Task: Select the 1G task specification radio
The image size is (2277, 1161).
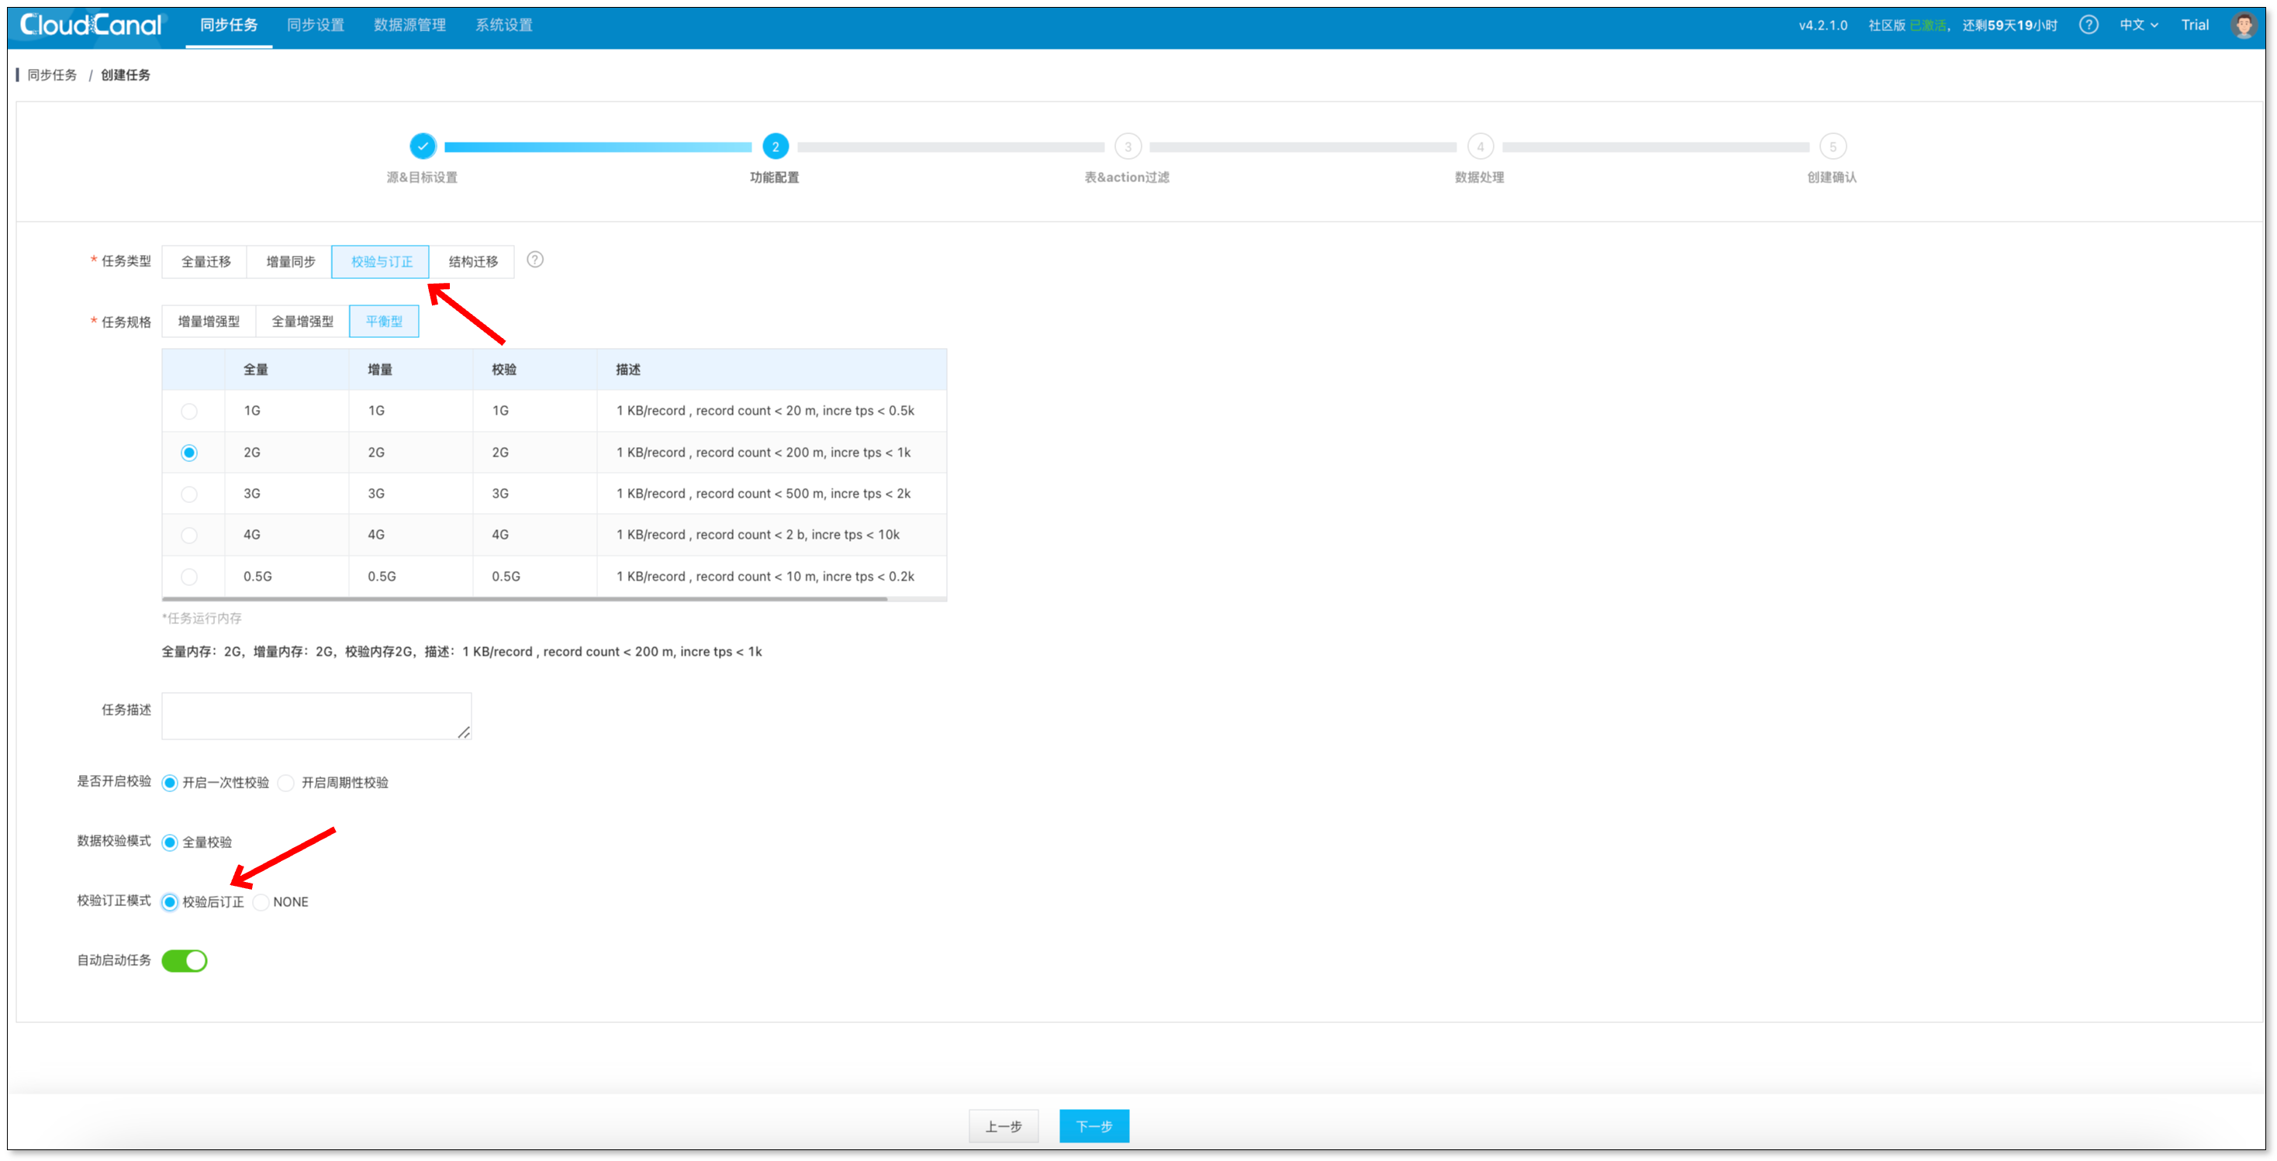Action: 189,410
